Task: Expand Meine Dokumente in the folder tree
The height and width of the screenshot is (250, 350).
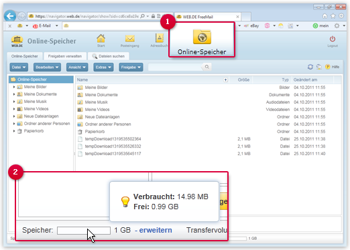Action: (14, 94)
